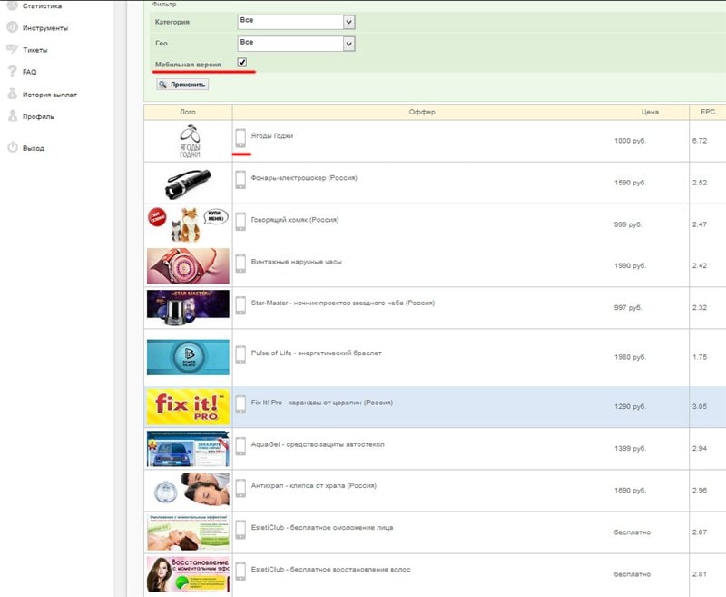Click the Применить filter button
The image size is (726, 597).
182,85
